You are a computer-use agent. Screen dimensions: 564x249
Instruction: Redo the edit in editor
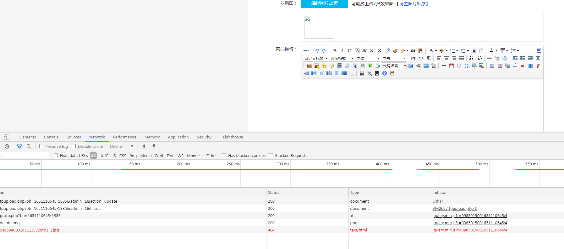click(324, 51)
